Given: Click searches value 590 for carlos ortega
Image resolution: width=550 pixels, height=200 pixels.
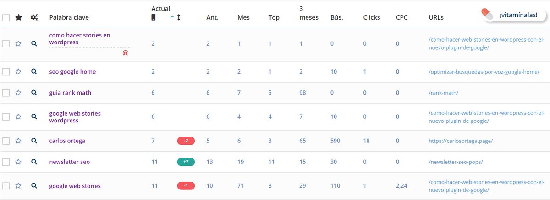Looking at the screenshot, I should [x=335, y=141].
